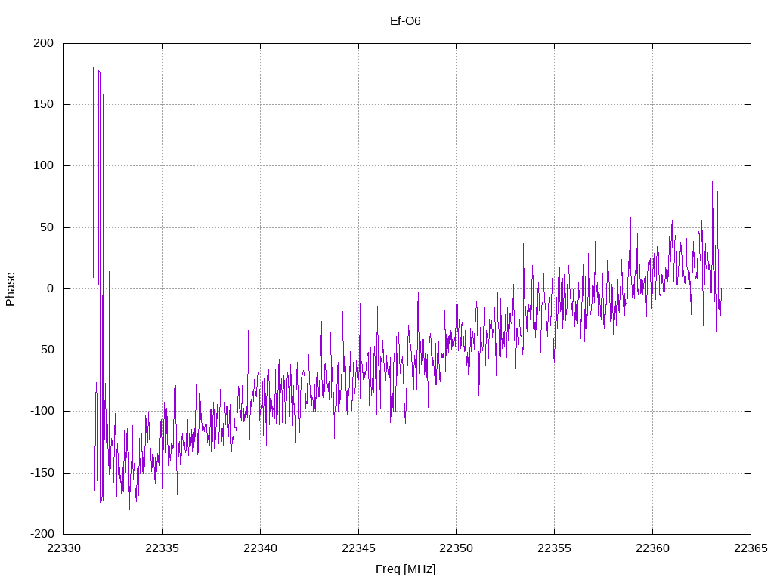Screen dimensions: 774x580
Task: Click the x-axis tick label 22350
Action: [x=456, y=548]
